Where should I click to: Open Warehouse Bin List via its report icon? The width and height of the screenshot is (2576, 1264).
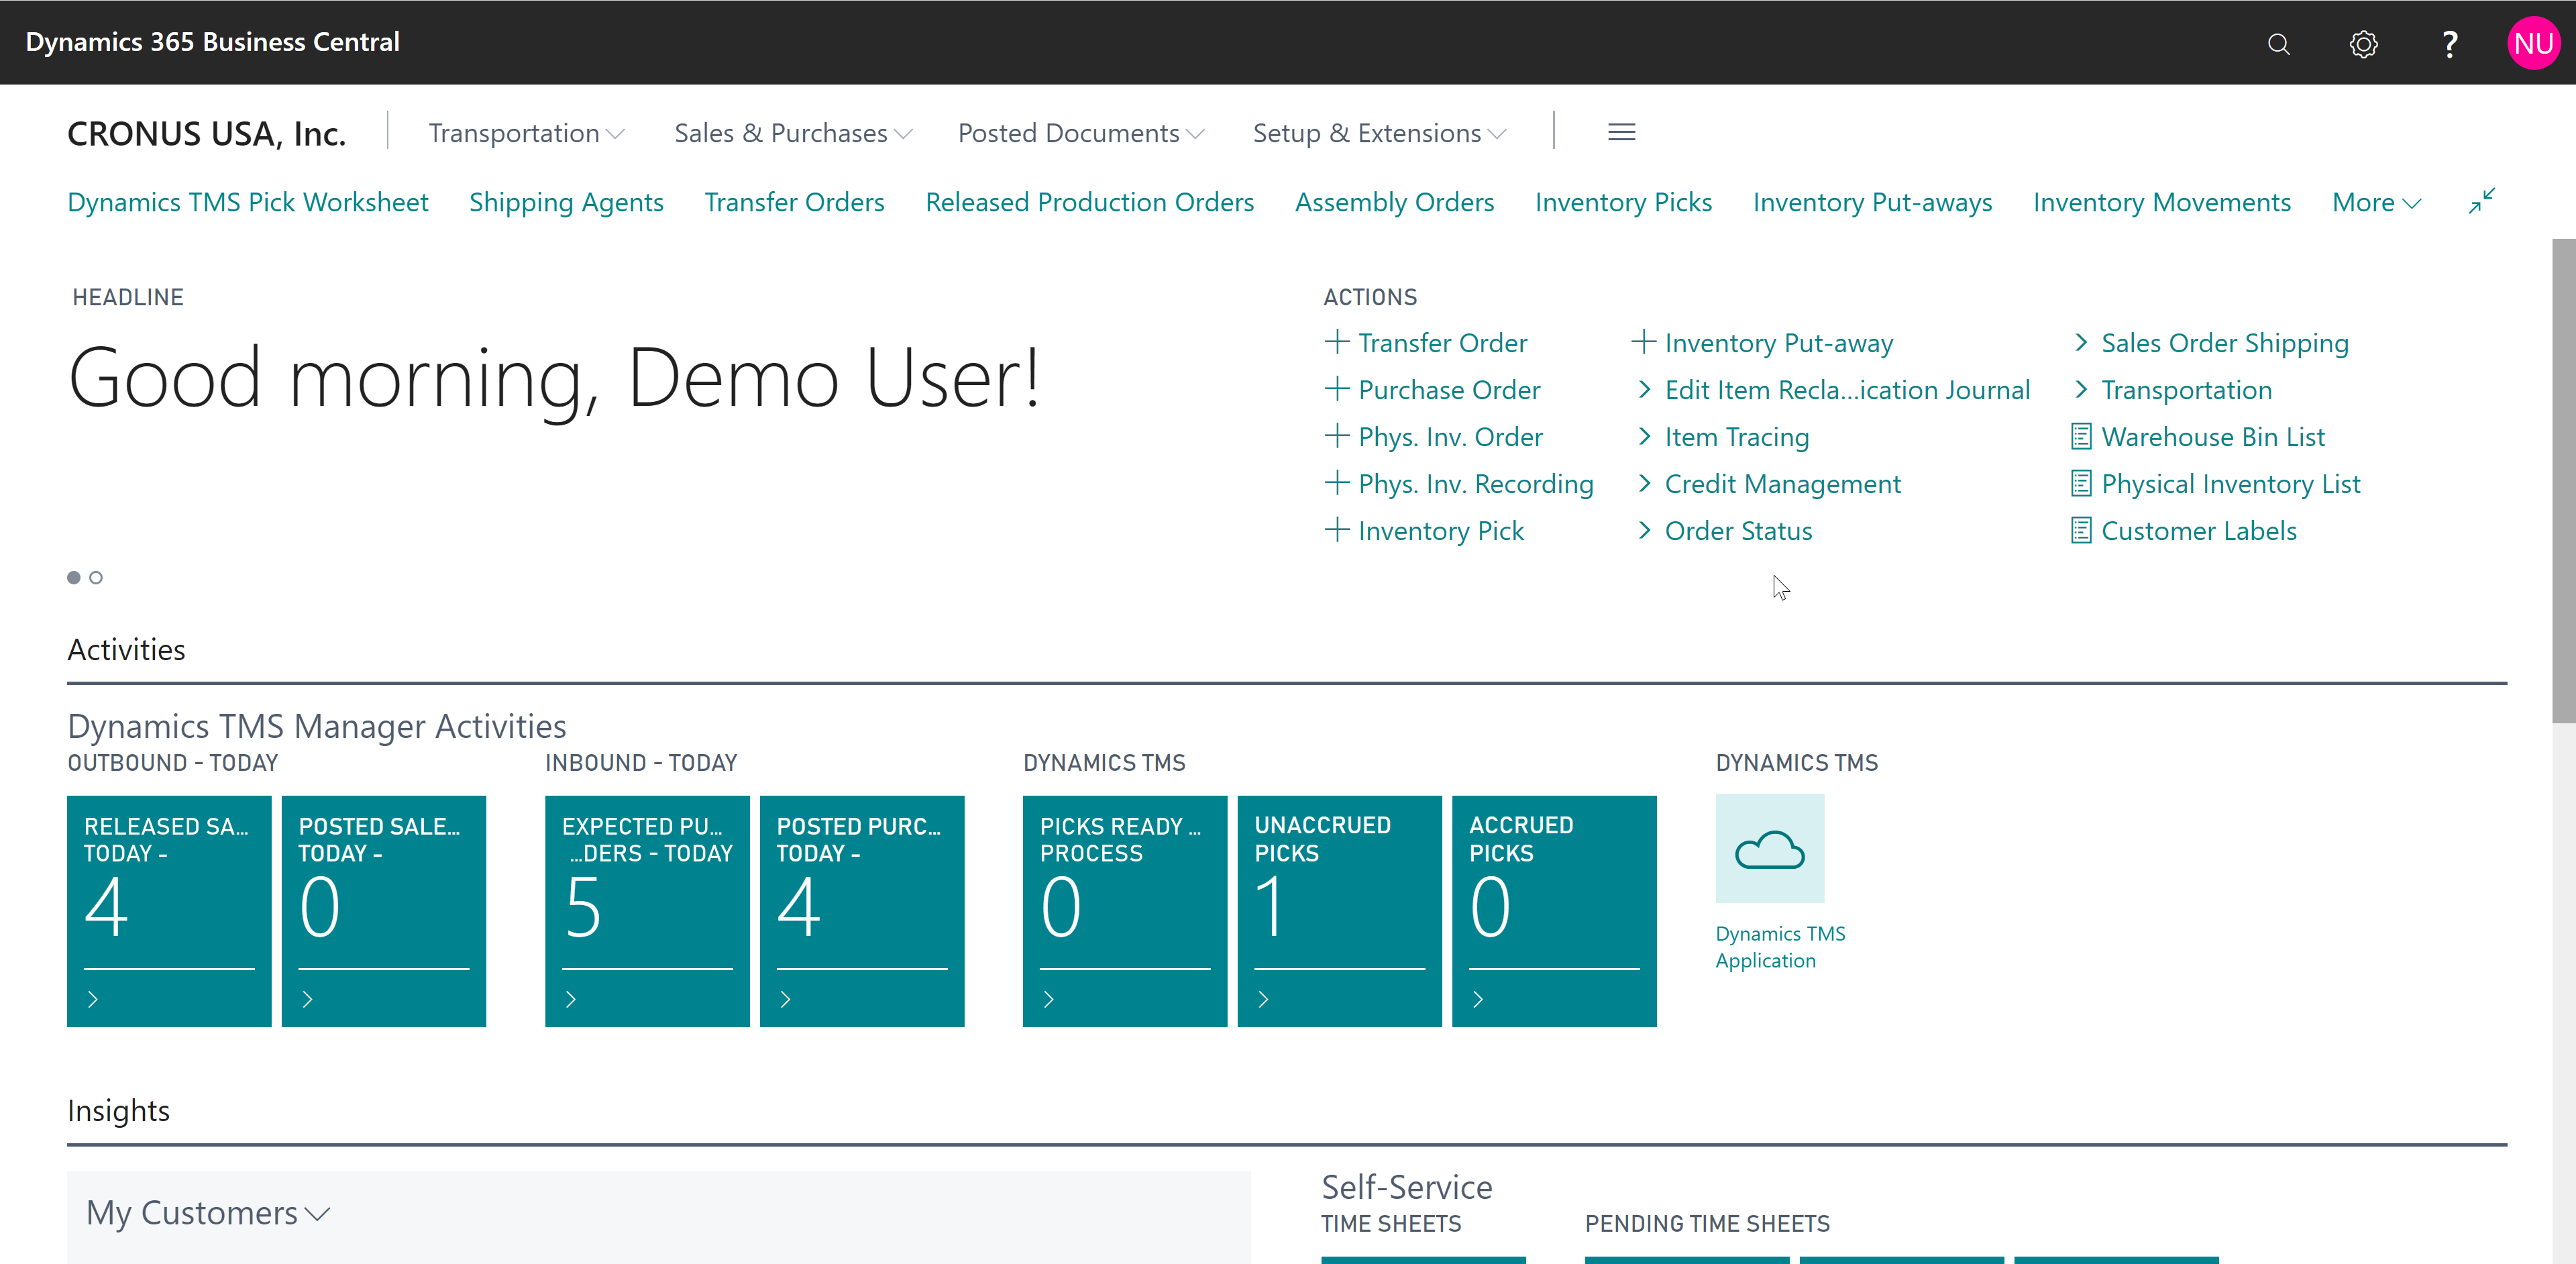pos(2081,436)
